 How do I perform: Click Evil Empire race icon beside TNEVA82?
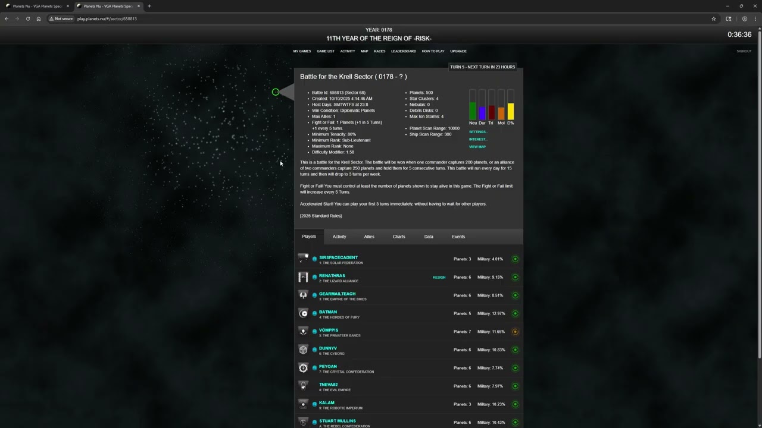click(303, 386)
